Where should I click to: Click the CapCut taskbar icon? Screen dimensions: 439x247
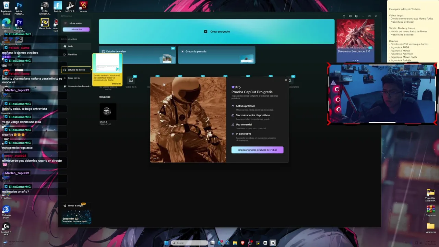[273, 243]
